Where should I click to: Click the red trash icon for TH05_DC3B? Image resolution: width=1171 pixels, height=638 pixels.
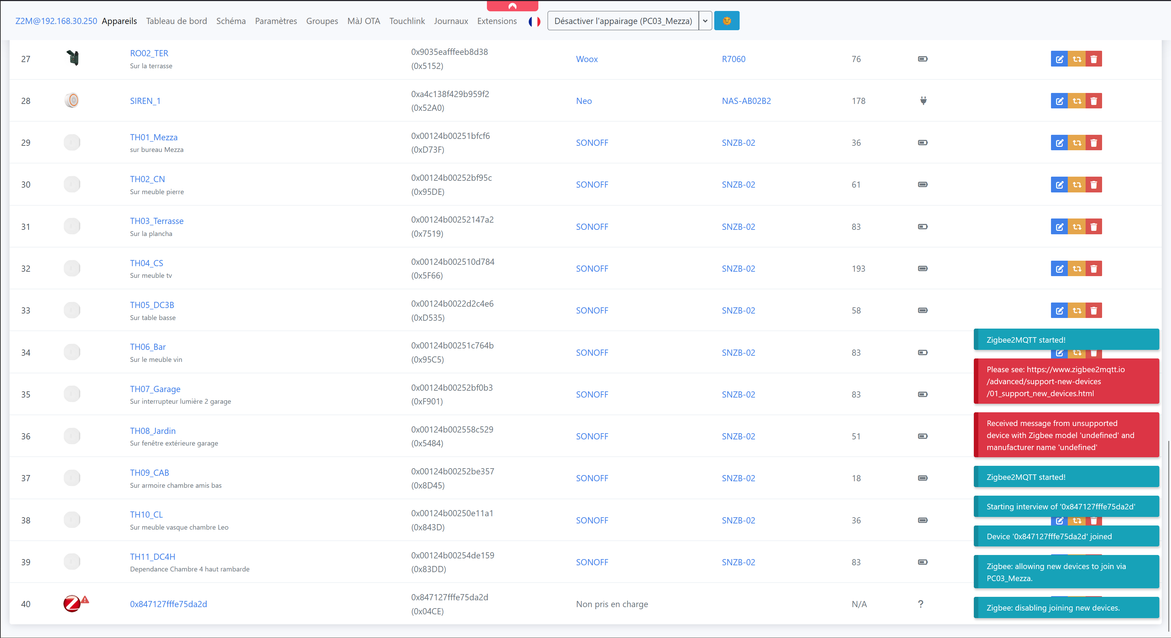click(1094, 310)
